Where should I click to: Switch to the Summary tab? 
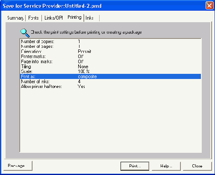tap(15, 18)
